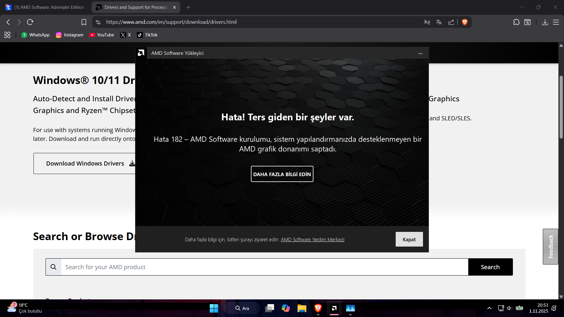Open the Instagram bookmark

click(x=70, y=35)
